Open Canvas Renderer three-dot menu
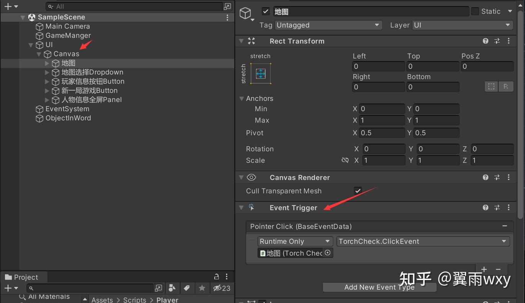This screenshot has width=525, height=303. pos(509,177)
